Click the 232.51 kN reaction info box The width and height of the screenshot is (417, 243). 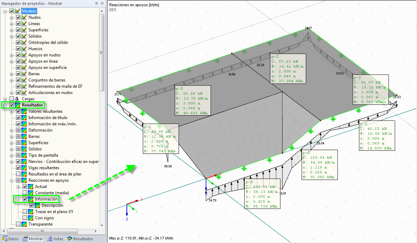coord(263,194)
